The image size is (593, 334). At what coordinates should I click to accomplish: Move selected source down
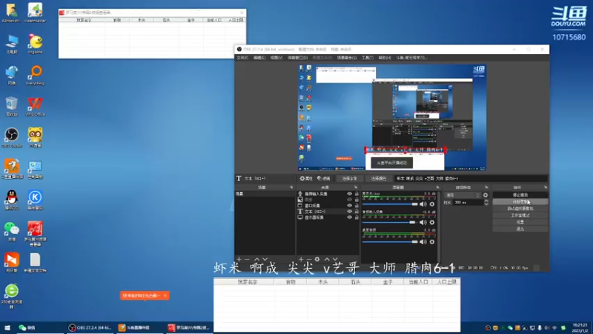(x=335, y=259)
